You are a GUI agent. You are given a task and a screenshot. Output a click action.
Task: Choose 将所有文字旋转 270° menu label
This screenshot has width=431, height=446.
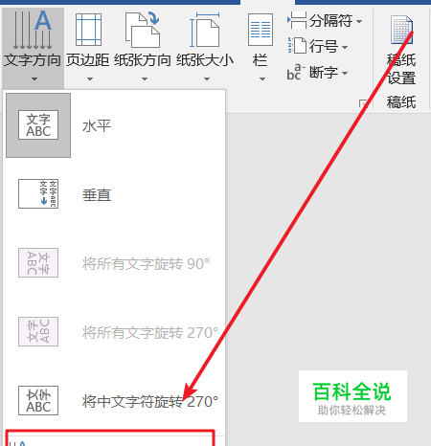150,333
